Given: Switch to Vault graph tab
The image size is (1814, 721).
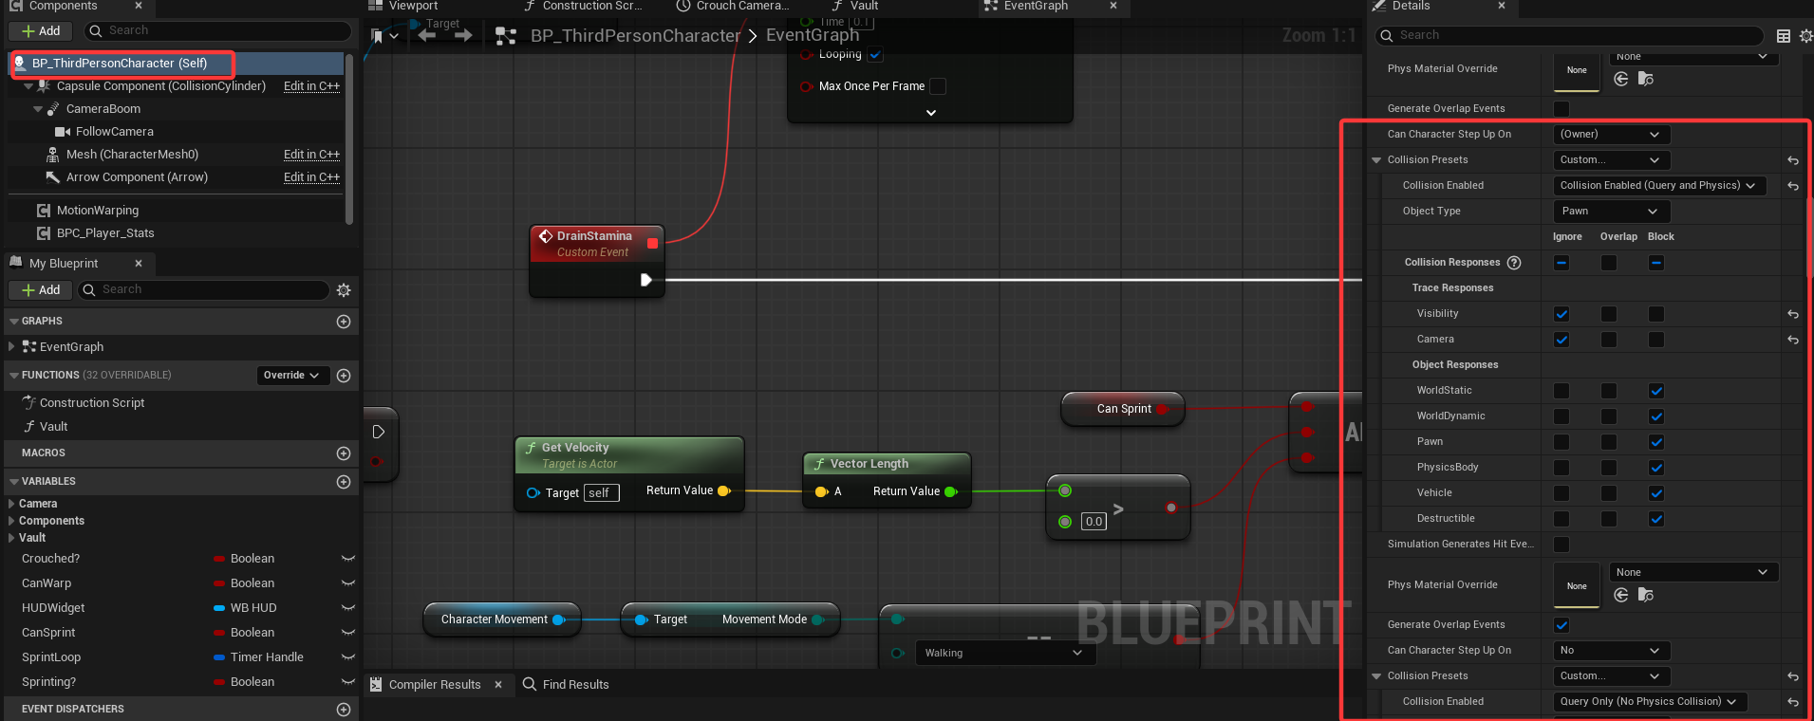Looking at the screenshot, I should click(x=855, y=7).
